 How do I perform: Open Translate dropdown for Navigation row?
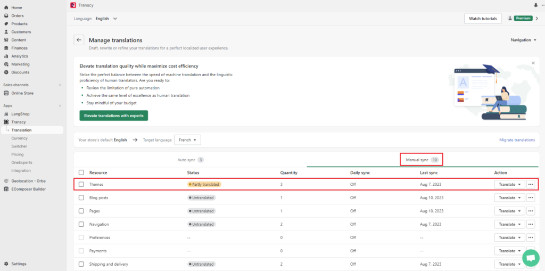coord(509,224)
